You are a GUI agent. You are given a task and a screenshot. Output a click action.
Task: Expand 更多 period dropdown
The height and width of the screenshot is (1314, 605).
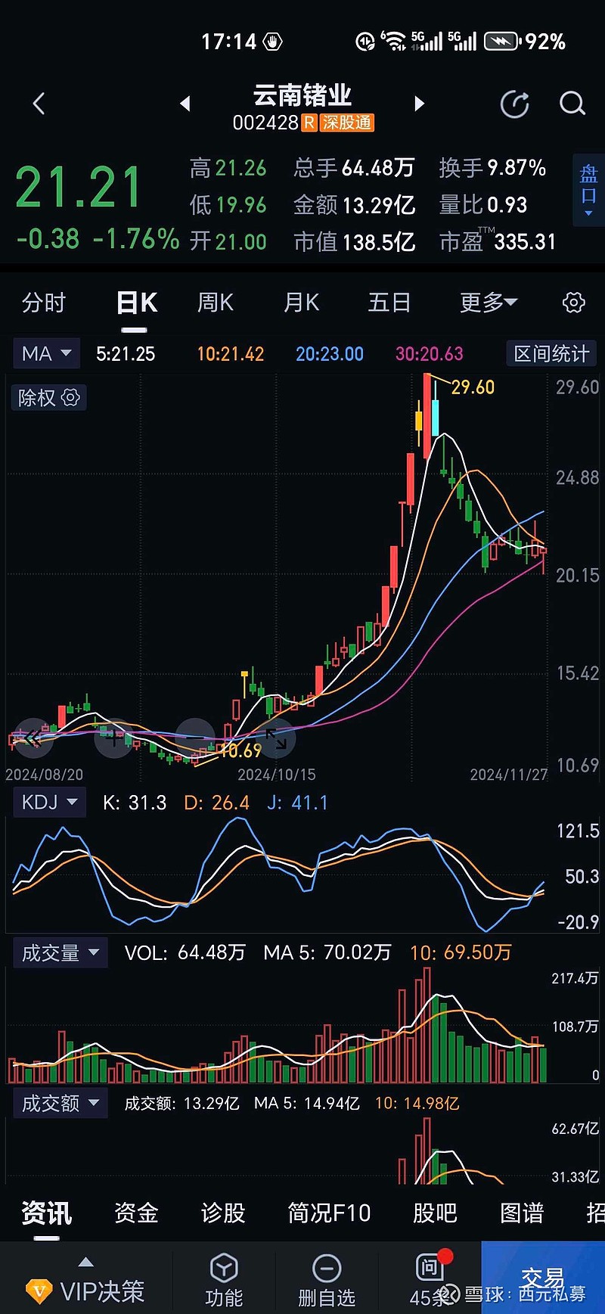(x=489, y=303)
